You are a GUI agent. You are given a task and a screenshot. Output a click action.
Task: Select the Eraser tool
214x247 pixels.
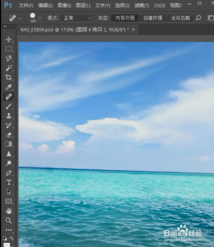(x=8, y=135)
